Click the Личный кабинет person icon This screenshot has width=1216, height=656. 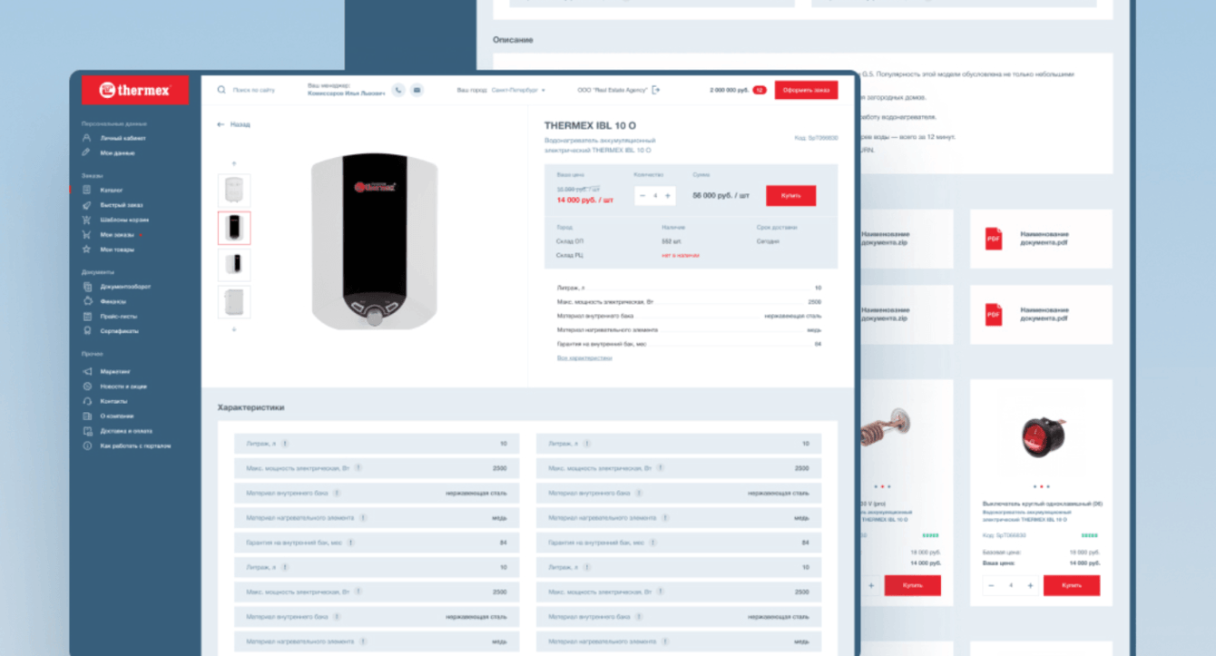coord(87,138)
